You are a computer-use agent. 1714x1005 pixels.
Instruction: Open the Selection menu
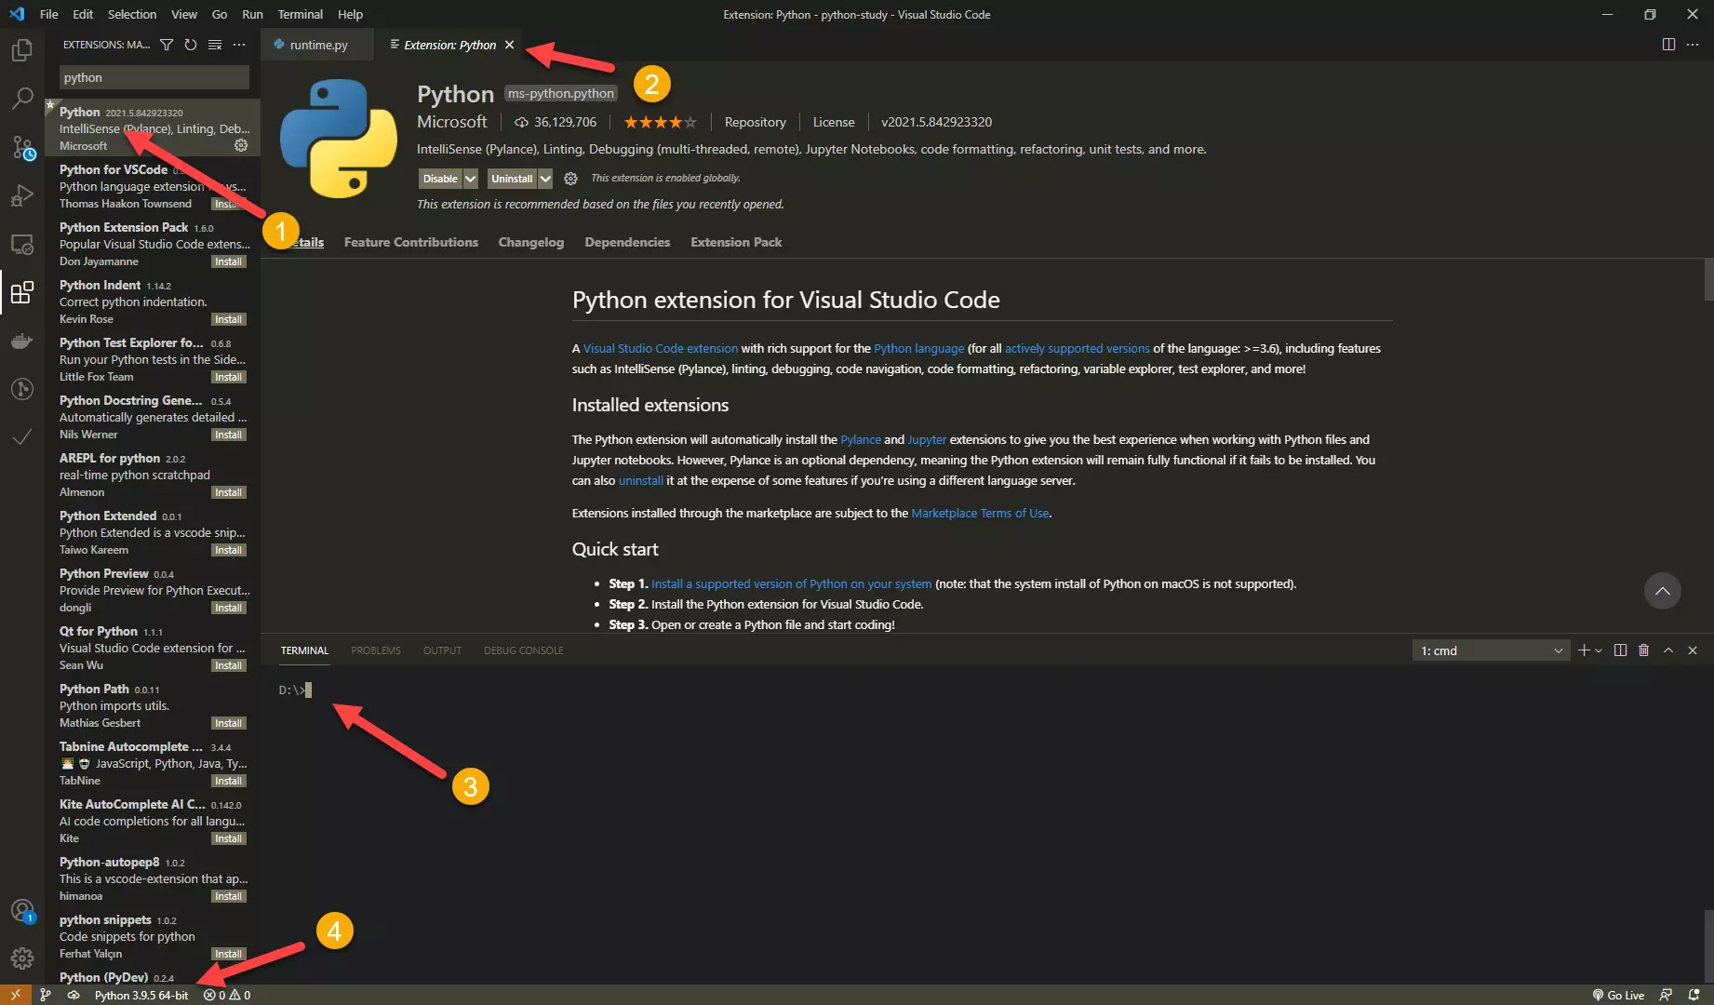pyautogui.click(x=132, y=14)
